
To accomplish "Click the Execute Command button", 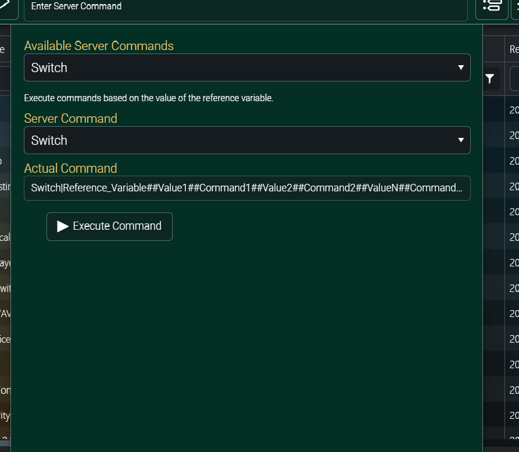I will pyautogui.click(x=109, y=226).
